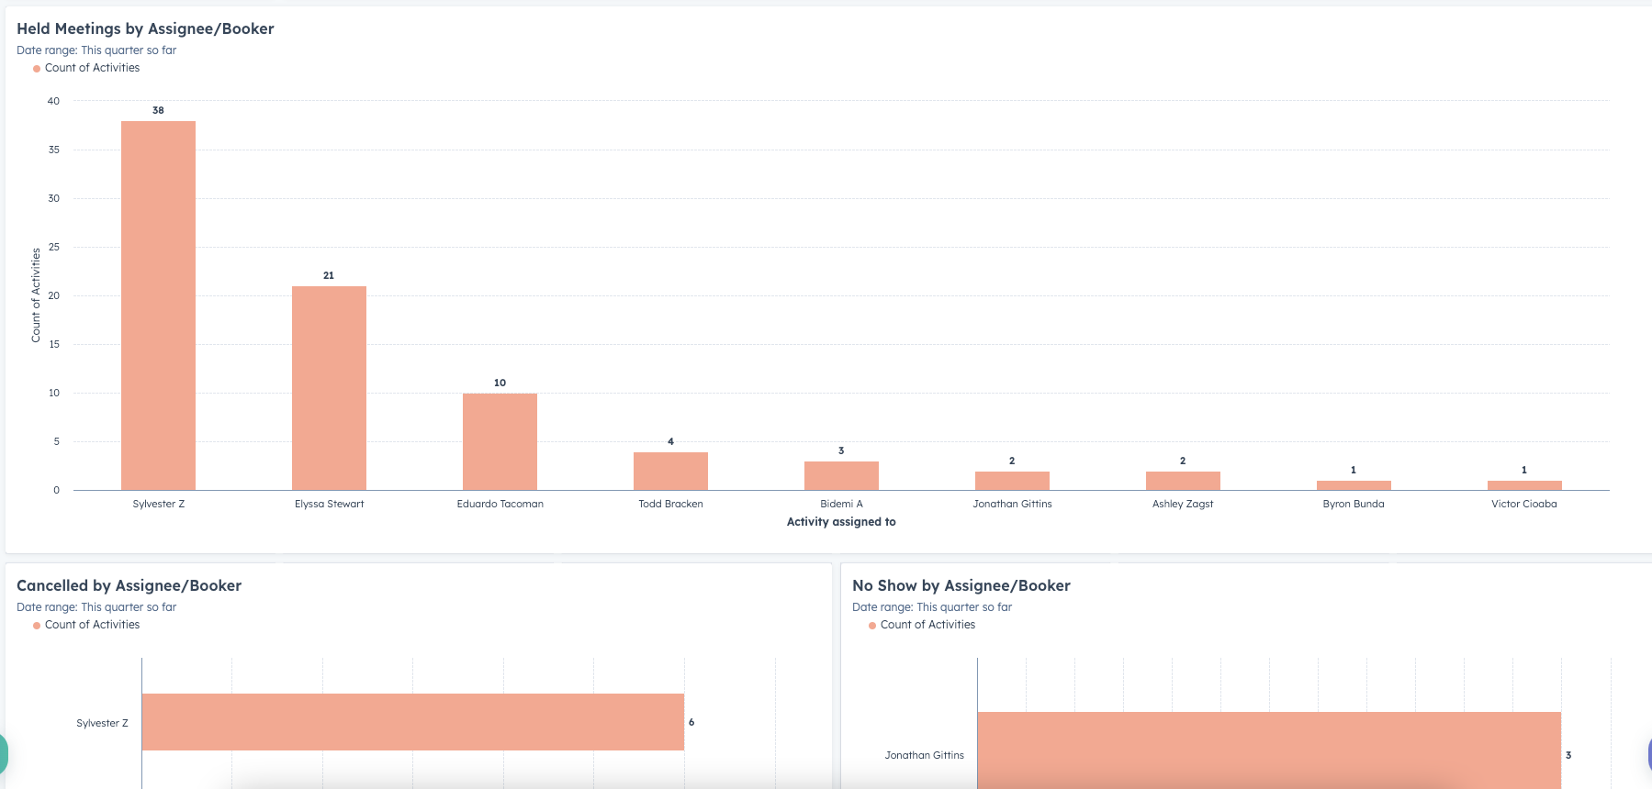The height and width of the screenshot is (789, 1652).
Task: Click the purple floating widget at right edge
Action: click(1648, 754)
